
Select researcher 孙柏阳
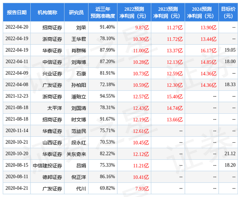[78, 85]
